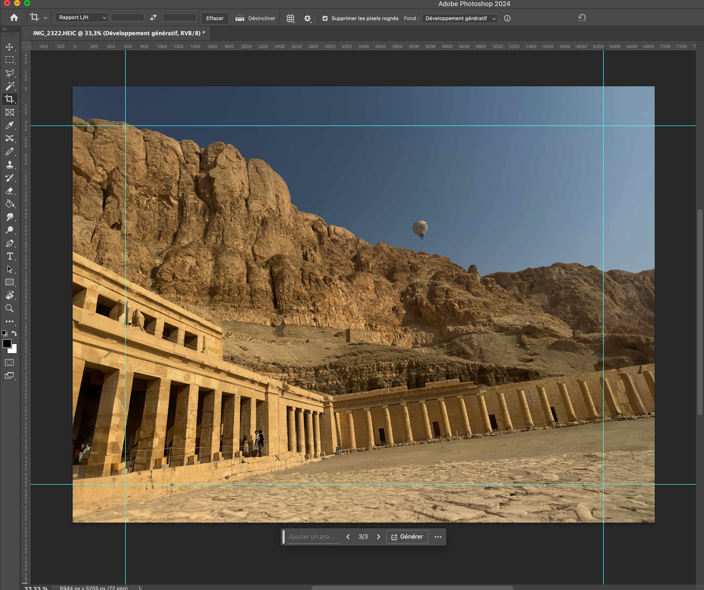
Task: Show the previous generated variation
Action: tap(348, 537)
